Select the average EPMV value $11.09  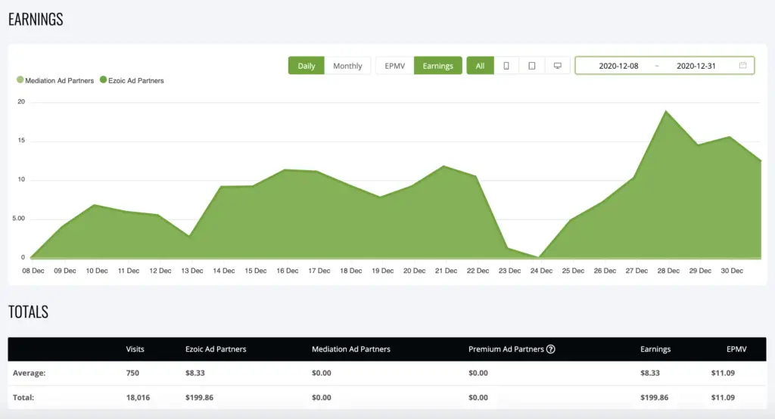(x=723, y=373)
